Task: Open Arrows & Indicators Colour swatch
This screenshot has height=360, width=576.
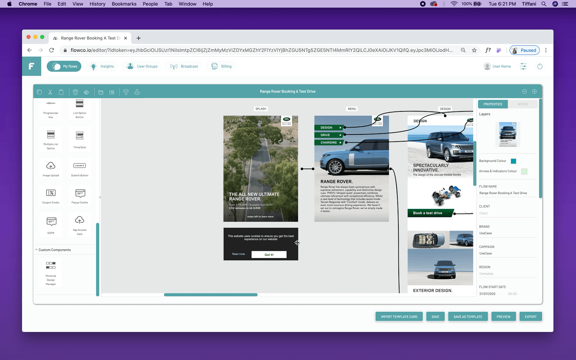Action: [524, 171]
